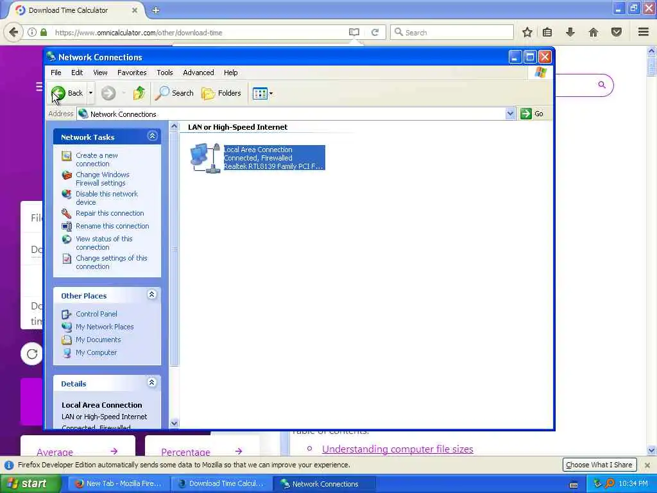Click View status of this connection
657x493 pixels.
[x=104, y=243]
